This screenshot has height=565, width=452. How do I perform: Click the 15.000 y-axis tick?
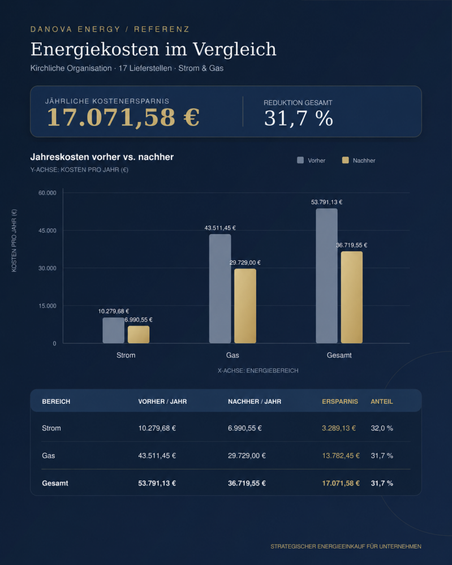coord(48,306)
